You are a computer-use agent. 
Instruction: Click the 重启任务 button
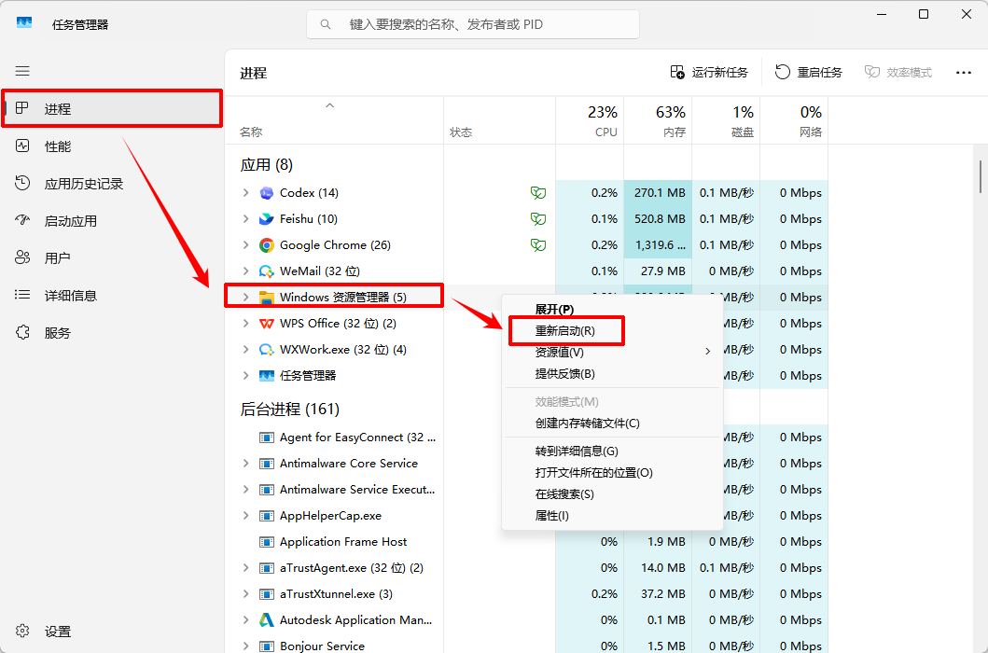coord(809,73)
